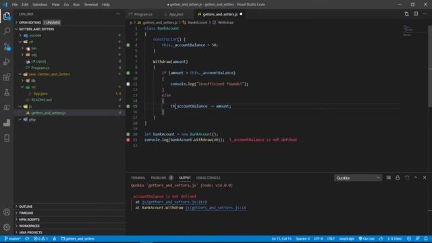This screenshot has height=243, width=432.
Task: Click the master branch indicator
Action: pos(13,238)
